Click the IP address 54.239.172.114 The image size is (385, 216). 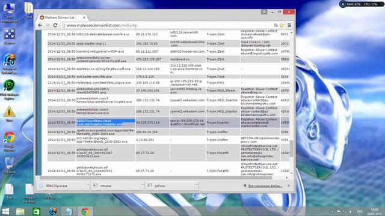147,122
